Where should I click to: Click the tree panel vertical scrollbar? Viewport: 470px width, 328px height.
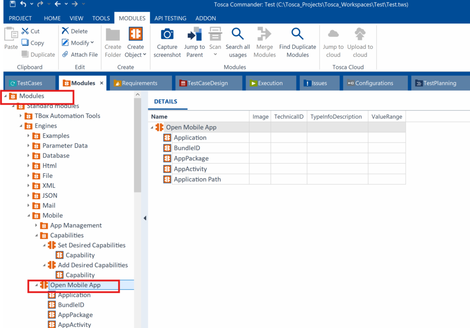[x=138, y=145]
